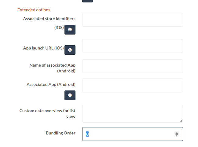Click the 'App launch URL (iOS)' label
The width and height of the screenshot is (198, 147).
pyautogui.click(x=43, y=48)
